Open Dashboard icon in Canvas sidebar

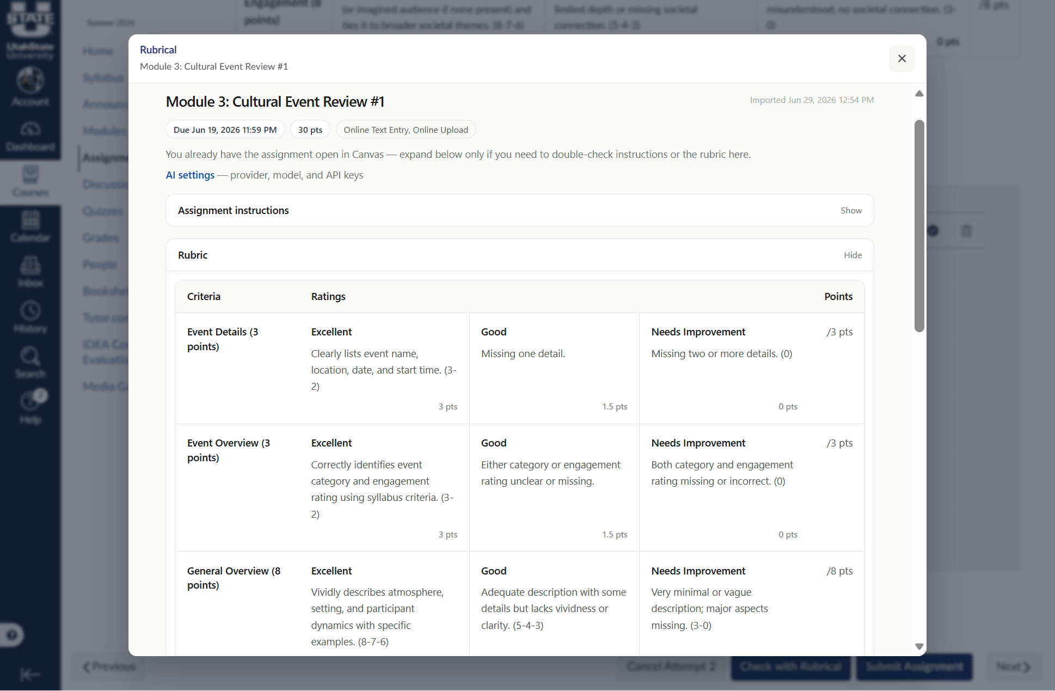tap(30, 137)
